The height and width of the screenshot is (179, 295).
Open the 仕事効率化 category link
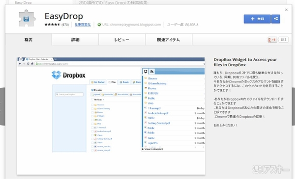pyautogui.click(x=83, y=25)
